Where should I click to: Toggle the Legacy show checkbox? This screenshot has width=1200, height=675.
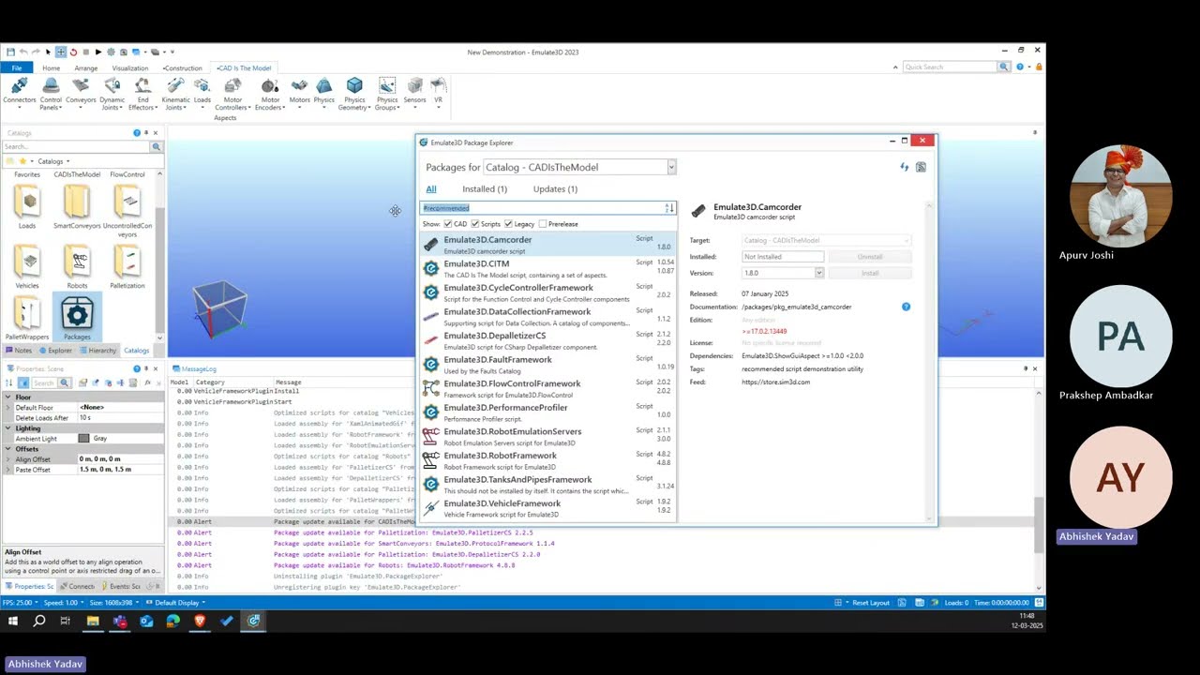(508, 224)
